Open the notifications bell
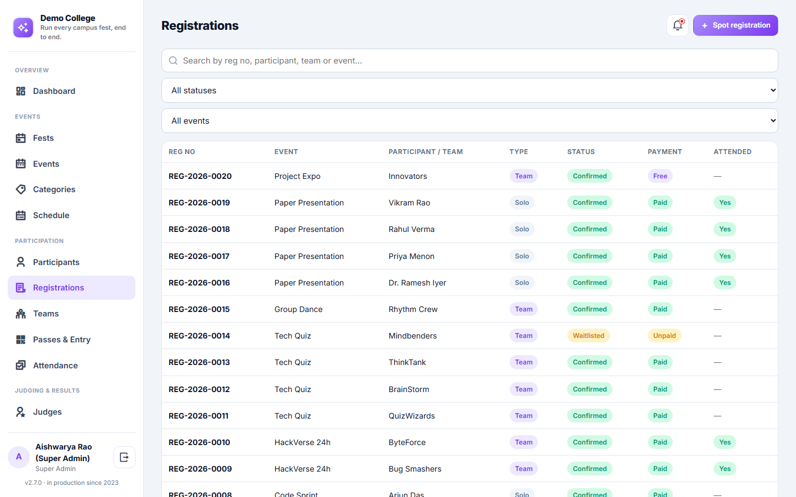 (x=678, y=25)
